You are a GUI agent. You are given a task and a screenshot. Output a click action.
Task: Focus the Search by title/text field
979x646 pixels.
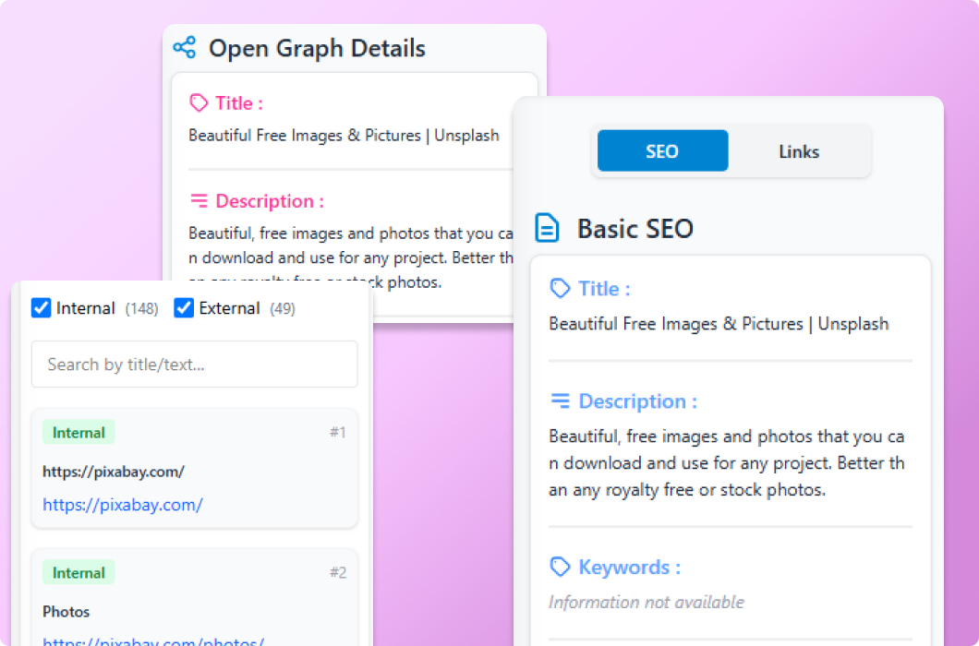click(194, 365)
